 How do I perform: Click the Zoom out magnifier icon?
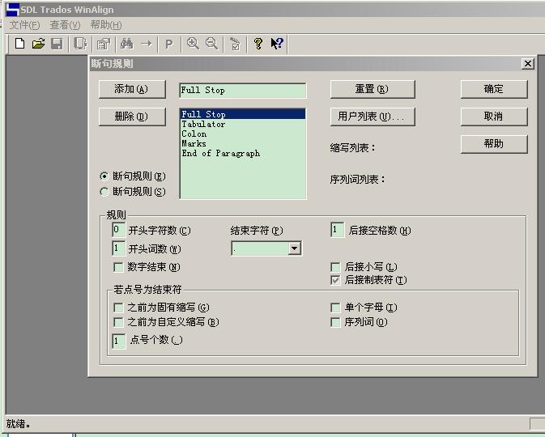point(211,44)
